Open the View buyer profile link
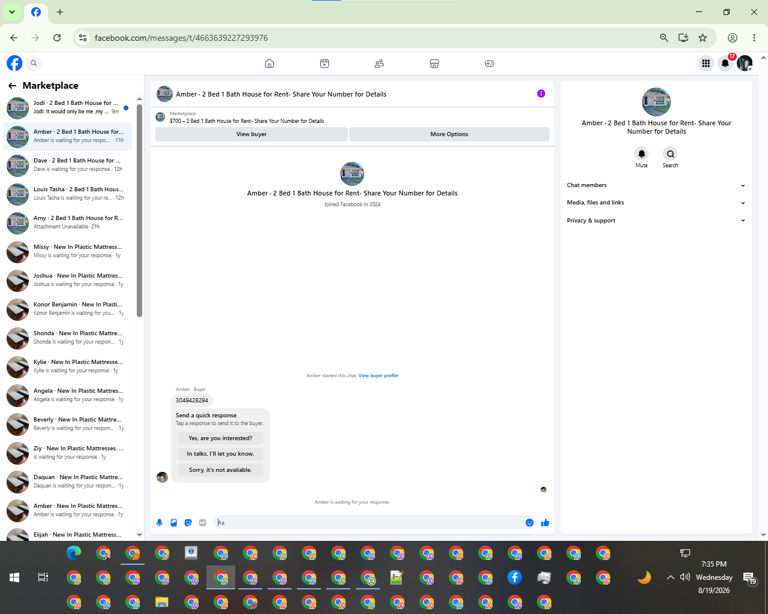 pyautogui.click(x=378, y=376)
